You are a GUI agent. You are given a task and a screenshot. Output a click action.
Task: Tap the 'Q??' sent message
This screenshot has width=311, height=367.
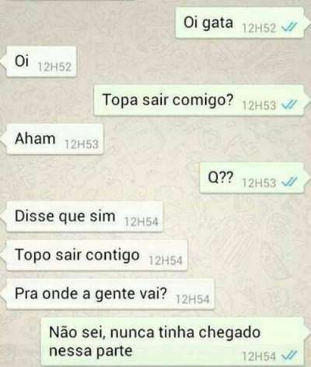252,178
